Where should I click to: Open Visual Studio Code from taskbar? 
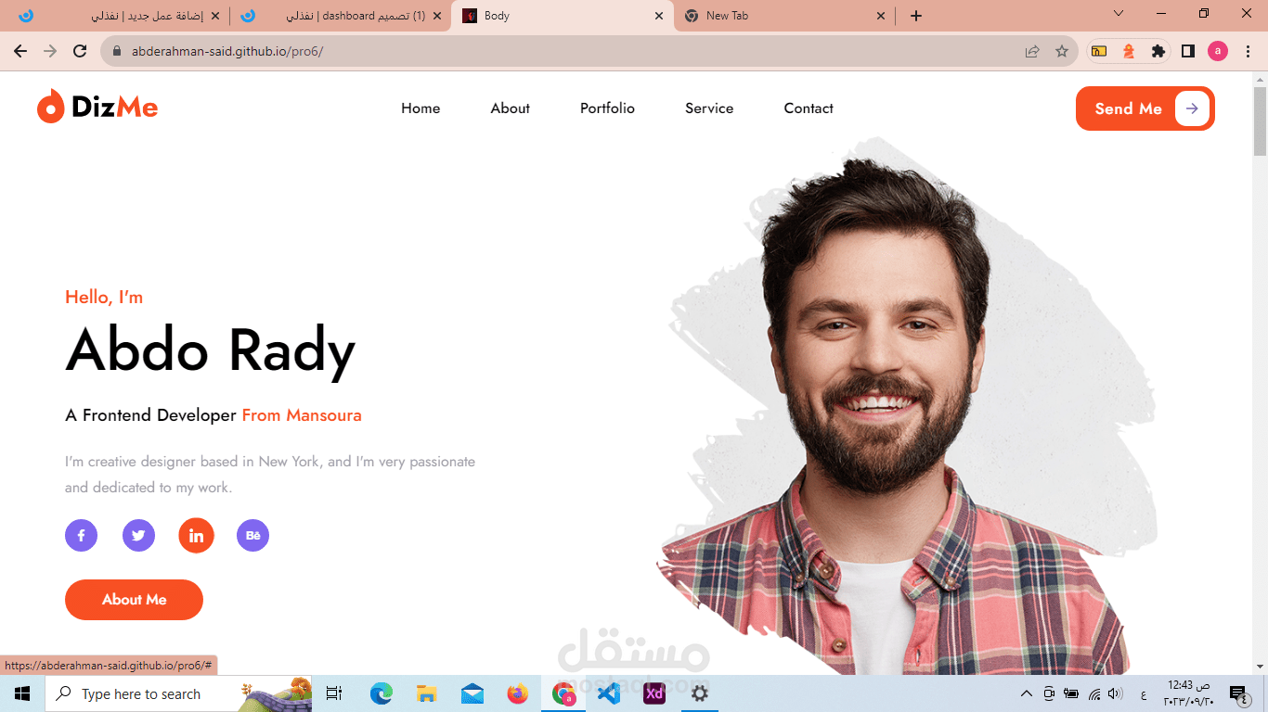coord(609,693)
